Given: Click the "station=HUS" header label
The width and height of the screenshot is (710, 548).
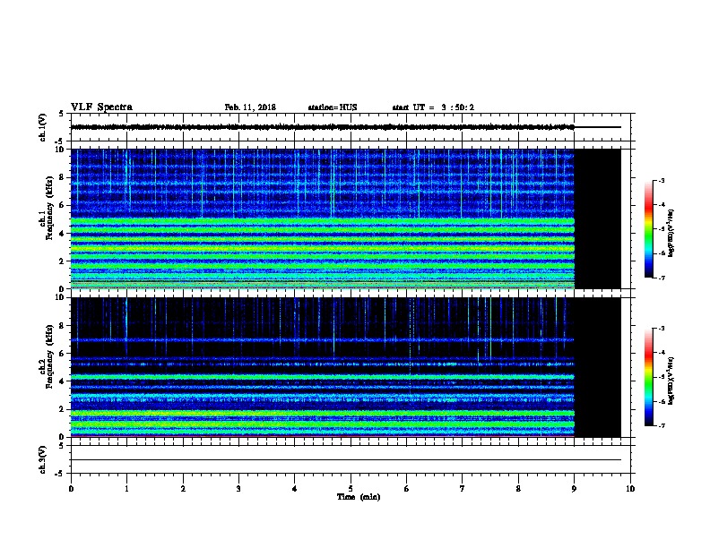Looking at the screenshot, I should coord(333,107).
